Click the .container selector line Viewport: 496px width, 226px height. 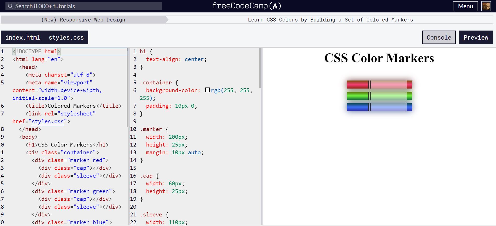point(159,83)
